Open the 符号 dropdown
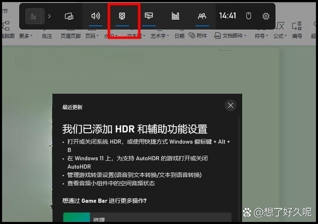 (x=261, y=36)
